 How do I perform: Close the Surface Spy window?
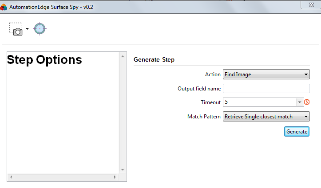coord(311,5)
